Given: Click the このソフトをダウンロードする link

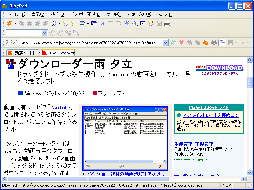Looking at the screenshot, I should pyautogui.click(x=220, y=73).
